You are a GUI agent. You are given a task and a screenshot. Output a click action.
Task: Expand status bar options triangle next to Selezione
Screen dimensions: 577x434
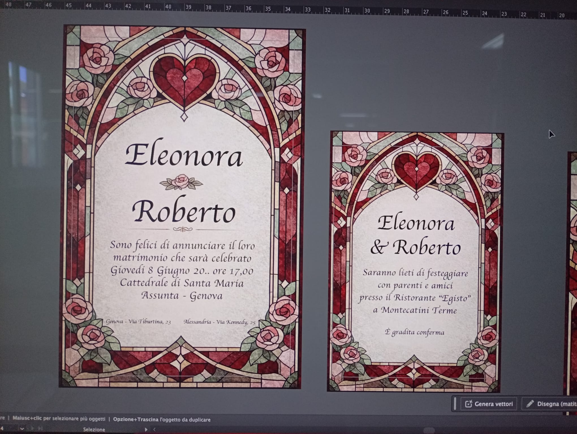click(146, 429)
